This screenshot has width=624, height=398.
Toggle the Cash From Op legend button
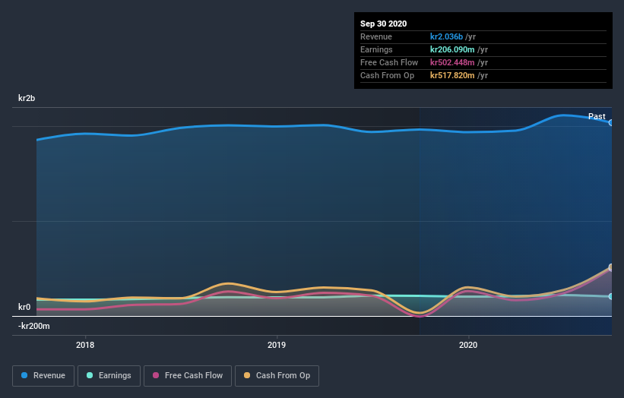(277, 376)
